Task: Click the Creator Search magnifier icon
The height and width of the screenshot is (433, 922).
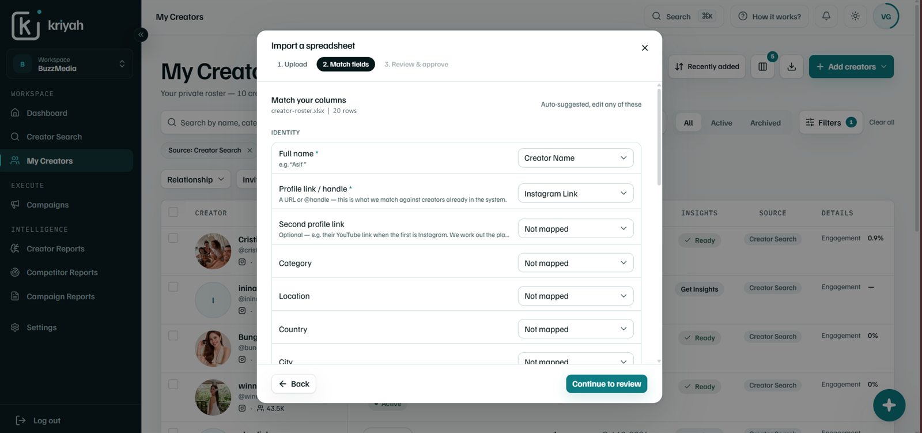Action: (x=15, y=137)
